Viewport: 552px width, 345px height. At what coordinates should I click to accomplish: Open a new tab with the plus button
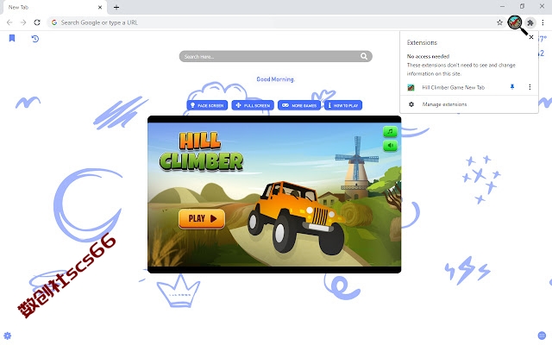(116, 7)
